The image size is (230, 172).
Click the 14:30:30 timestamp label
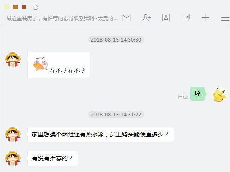[116, 40]
